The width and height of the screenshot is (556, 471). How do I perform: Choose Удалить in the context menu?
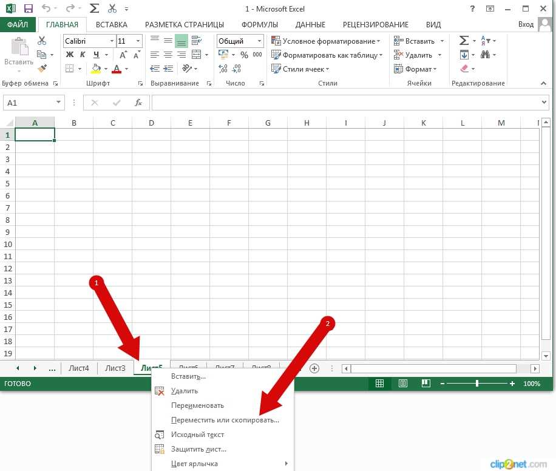coord(223,391)
